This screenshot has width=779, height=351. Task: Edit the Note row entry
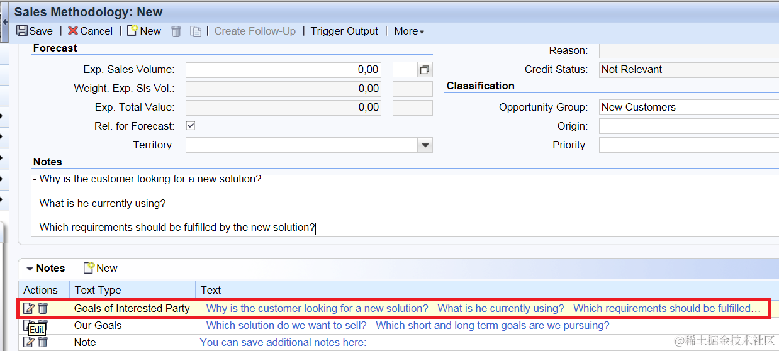pyautogui.click(x=28, y=342)
